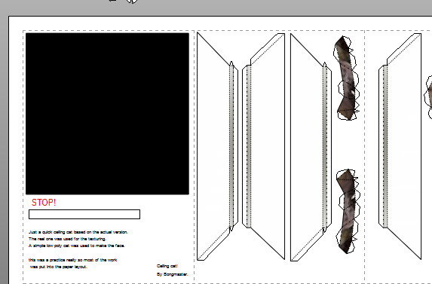
Task: Select the white panel piece left of the cat strips
Action: click(x=311, y=147)
